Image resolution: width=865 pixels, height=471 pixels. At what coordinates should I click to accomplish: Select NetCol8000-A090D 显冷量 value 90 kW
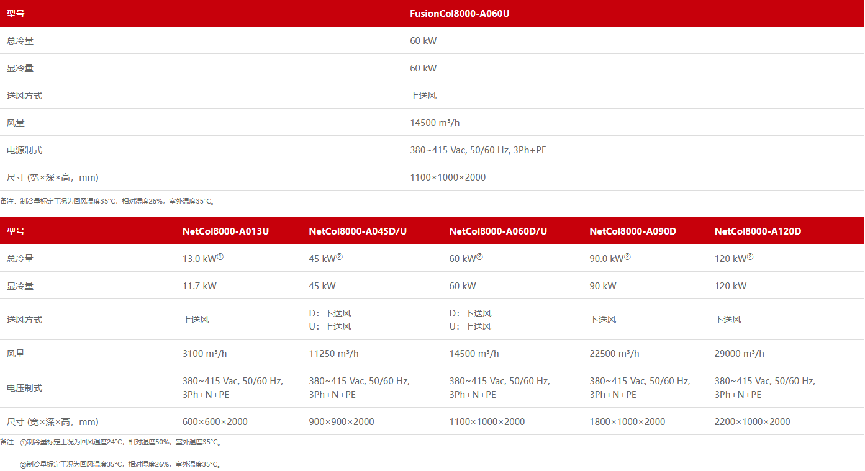[x=603, y=286]
